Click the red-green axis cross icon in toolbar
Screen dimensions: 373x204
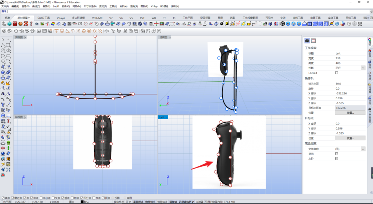tap(156, 24)
